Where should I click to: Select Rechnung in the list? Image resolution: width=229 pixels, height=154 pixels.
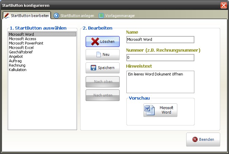tap(42, 65)
